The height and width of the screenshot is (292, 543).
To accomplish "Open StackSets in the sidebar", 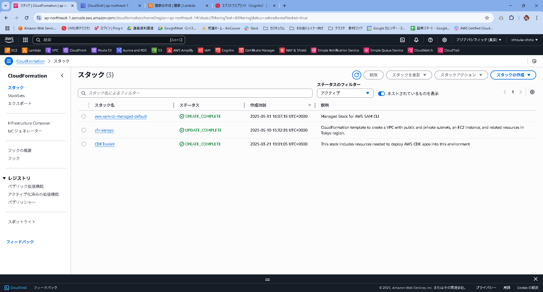I will pyautogui.click(x=16, y=96).
